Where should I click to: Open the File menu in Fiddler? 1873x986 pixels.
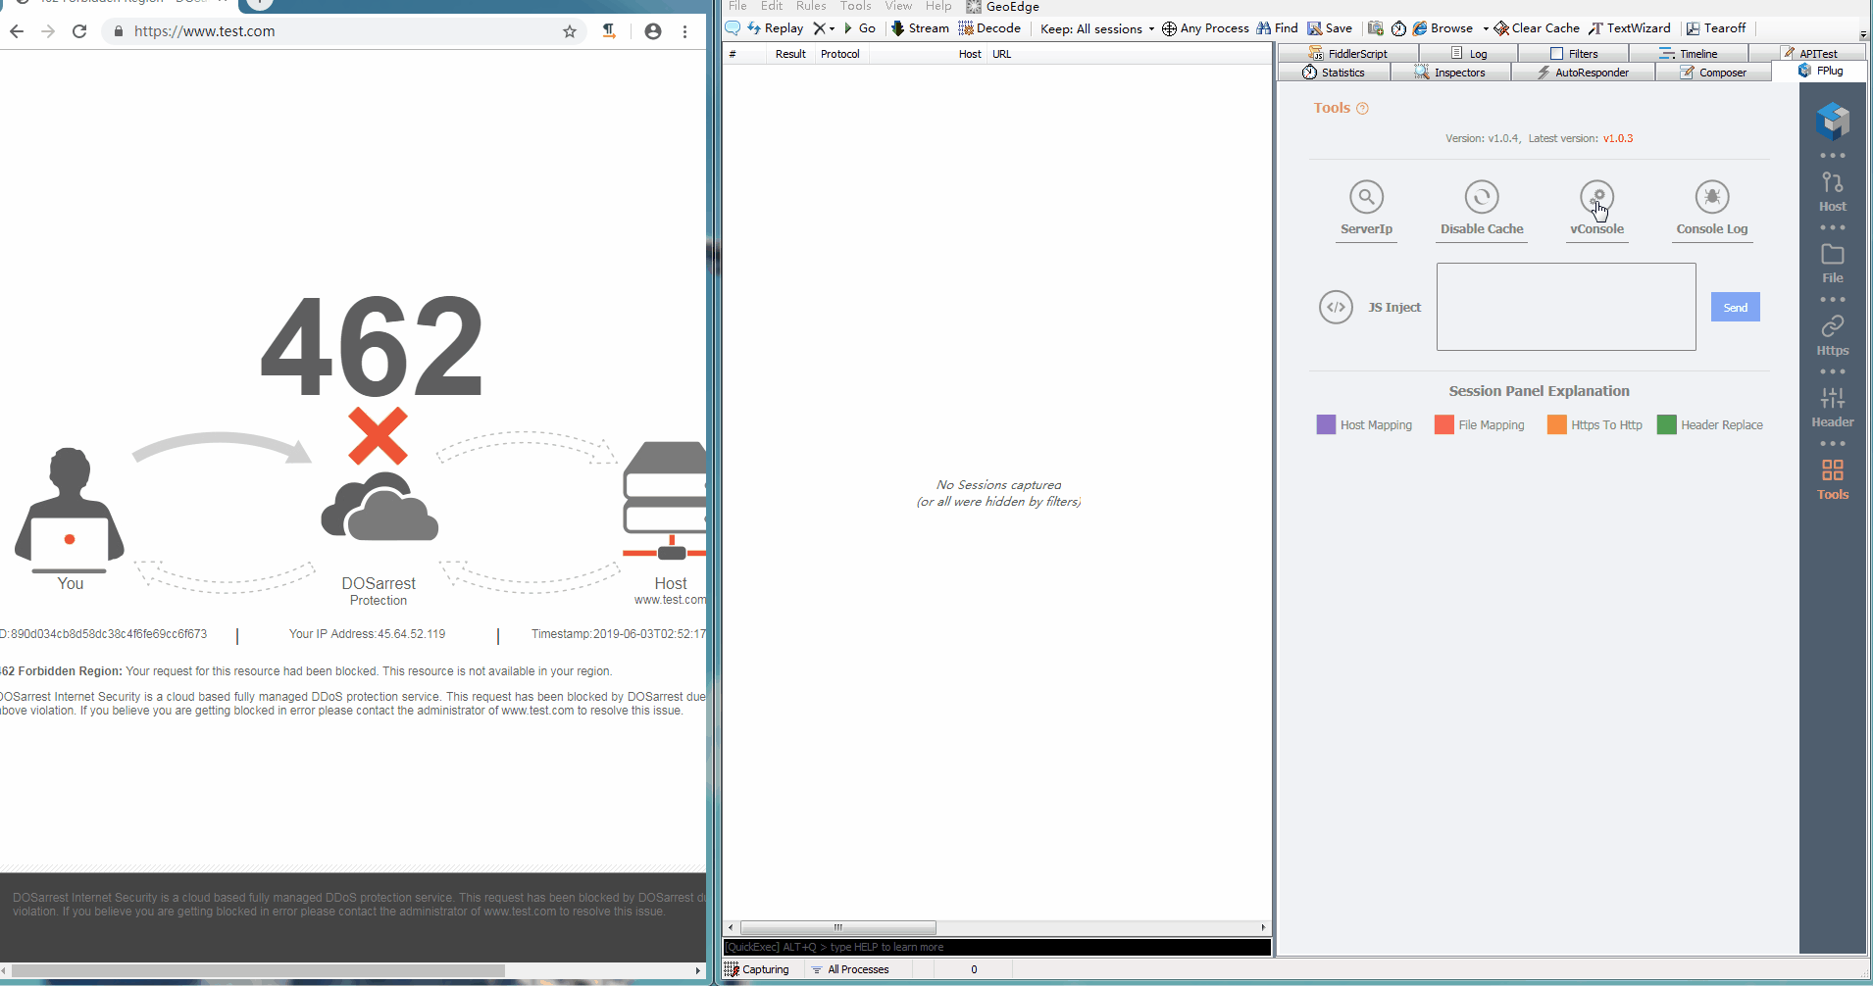[737, 6]
